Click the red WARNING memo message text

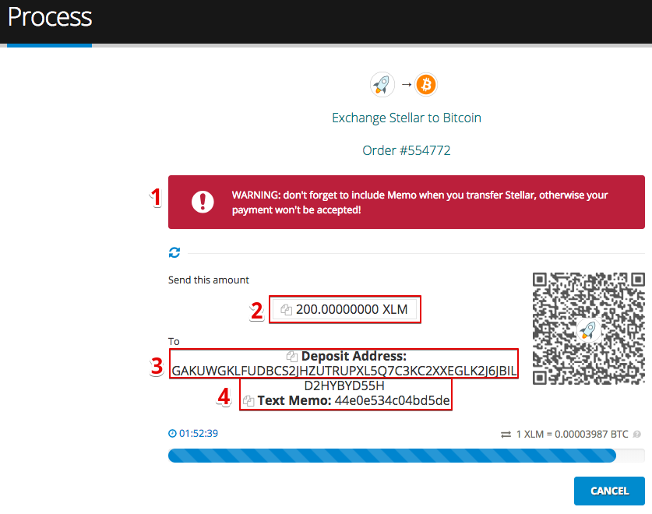coord(420,202)
